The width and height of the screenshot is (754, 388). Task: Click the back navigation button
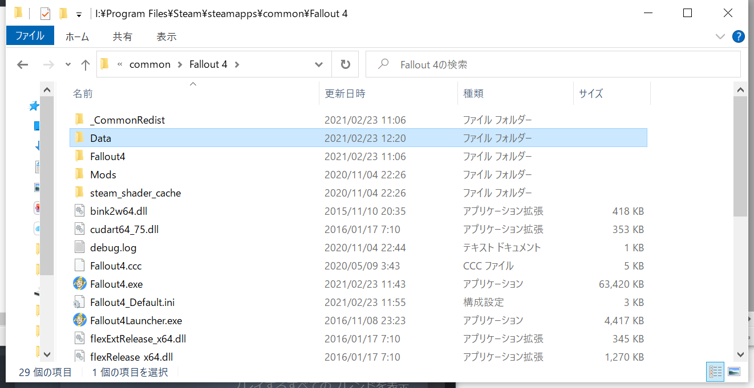click(x=22, y=64)
